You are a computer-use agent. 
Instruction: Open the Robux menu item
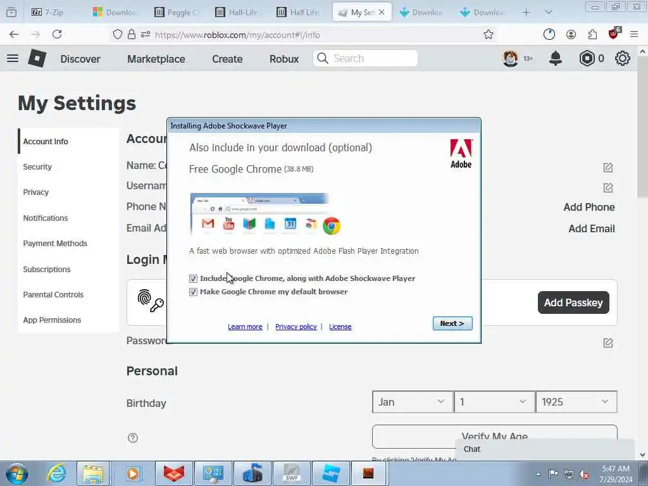284,59
